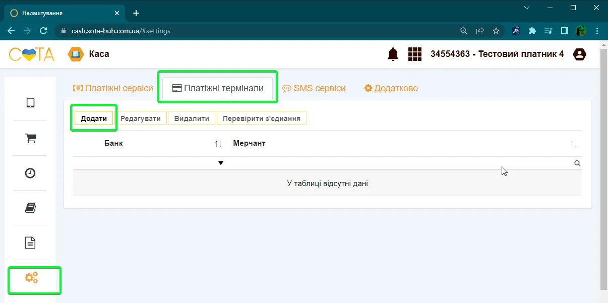The image size is (608, 303).
Task: Open the apps grid icon
Action: tap(414, 54)
